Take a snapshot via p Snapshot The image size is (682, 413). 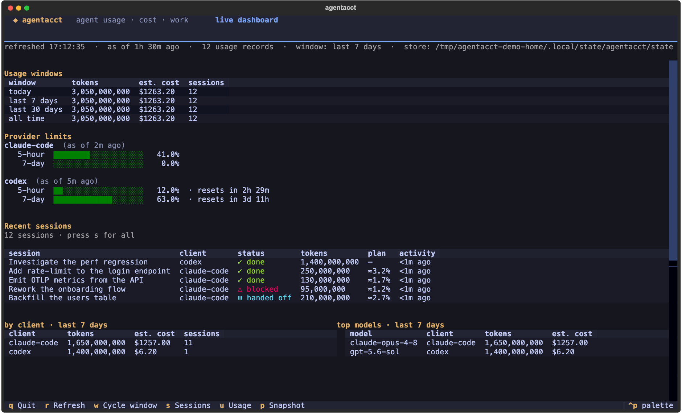point(283,405)
